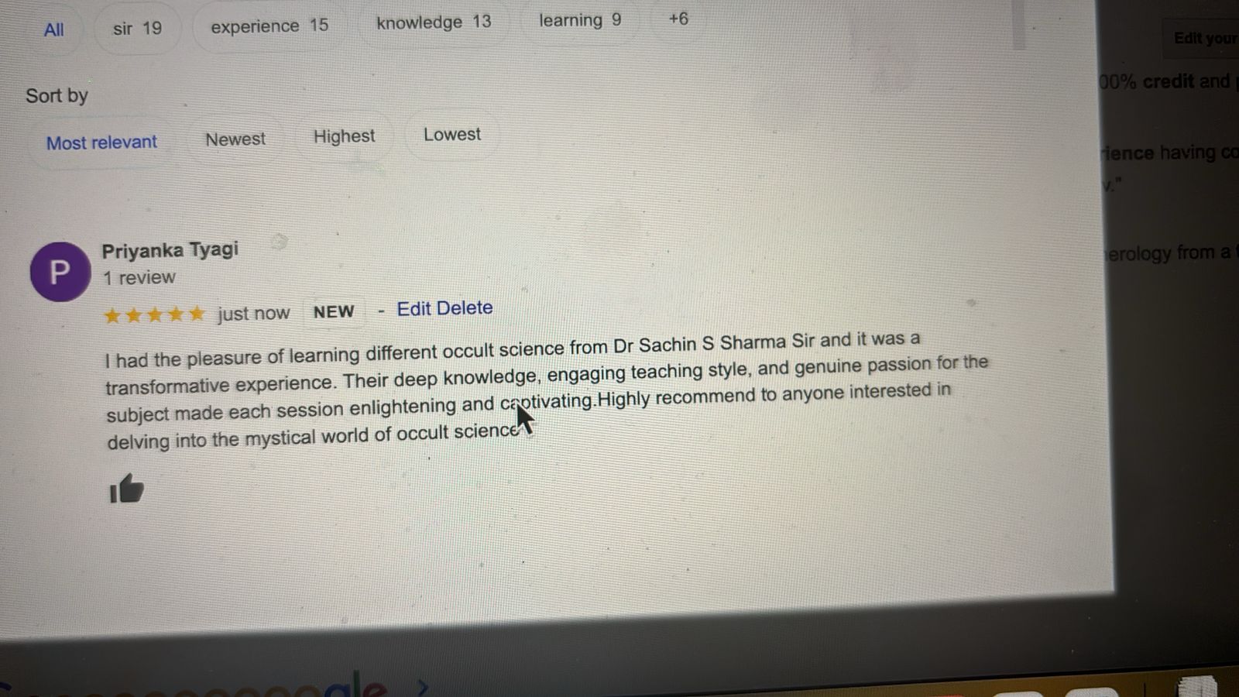Open Priyanka Tyagi reviewer profile

tap(170, 250)
